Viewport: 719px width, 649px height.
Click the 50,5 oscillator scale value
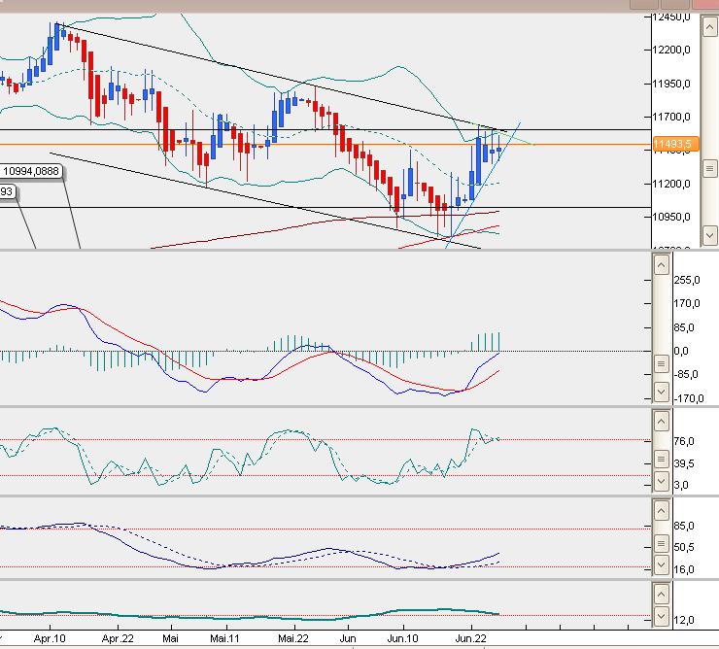click(x=684, y=547)
